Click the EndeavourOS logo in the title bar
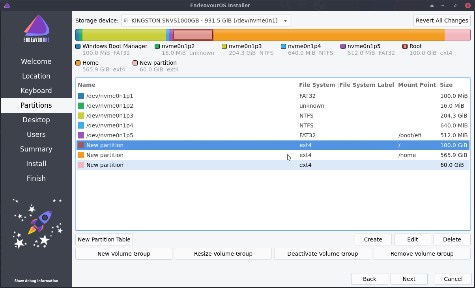The height and width of the screenshot is (288, 475). (x=7, y=5)
